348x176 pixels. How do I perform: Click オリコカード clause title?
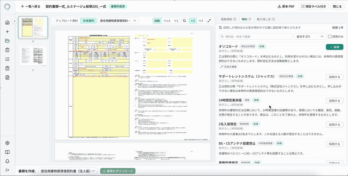pos(228,47)
